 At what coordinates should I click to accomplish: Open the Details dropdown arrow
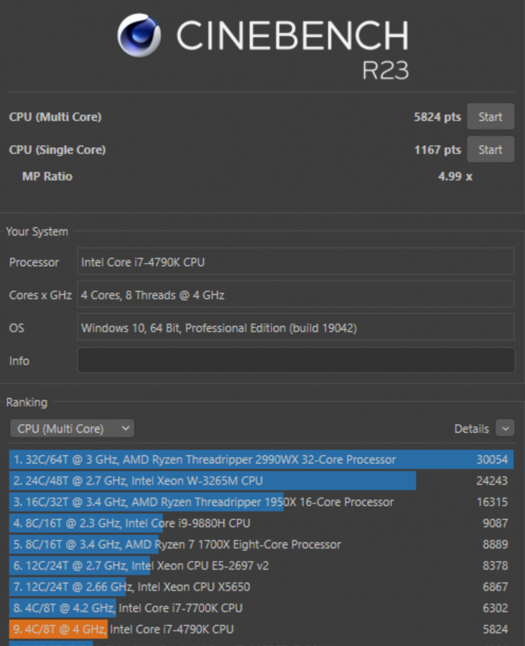coord(505,428)
